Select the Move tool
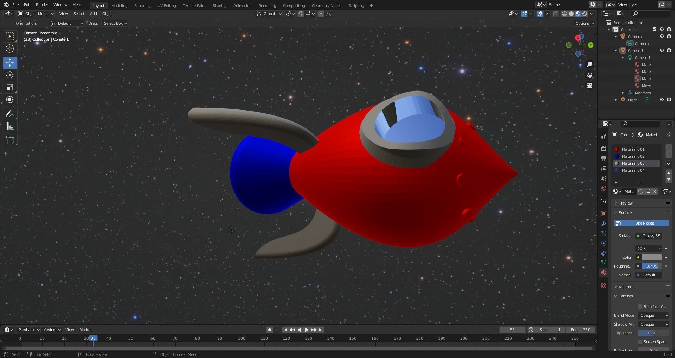675x358 pixels. tap(10, 63)
